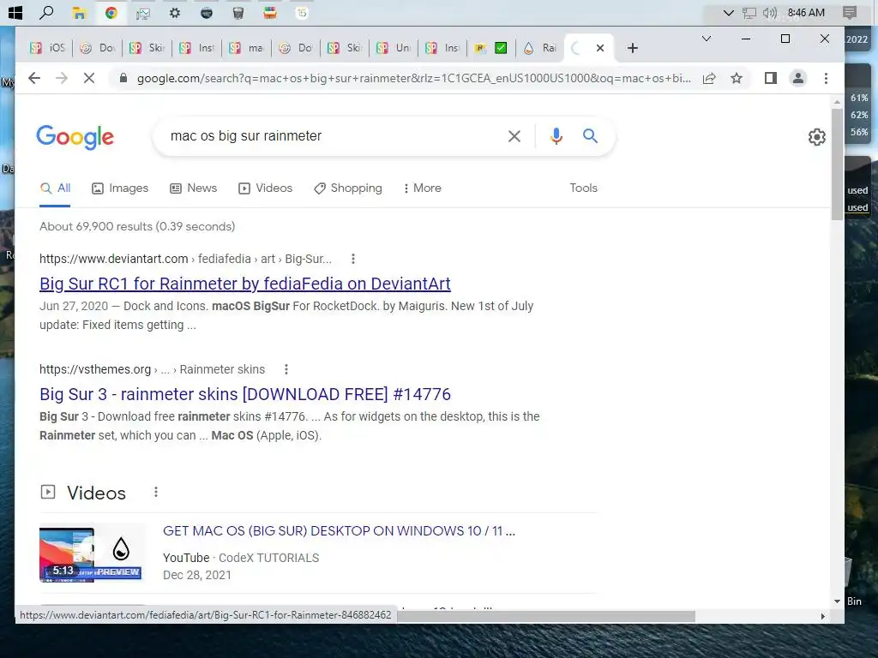Go to the Google homepage logo
This screenshot has width=878, height=658.
[75, 137]
